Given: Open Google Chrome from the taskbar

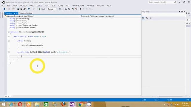Looking at the screenshot, I should coord(81,104).
